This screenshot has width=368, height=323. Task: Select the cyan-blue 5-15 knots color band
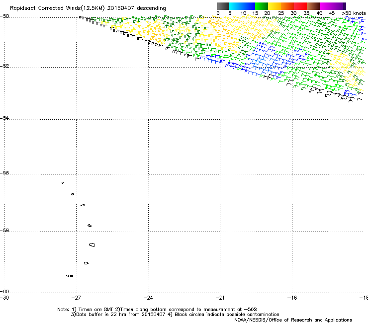pos(242,6)
